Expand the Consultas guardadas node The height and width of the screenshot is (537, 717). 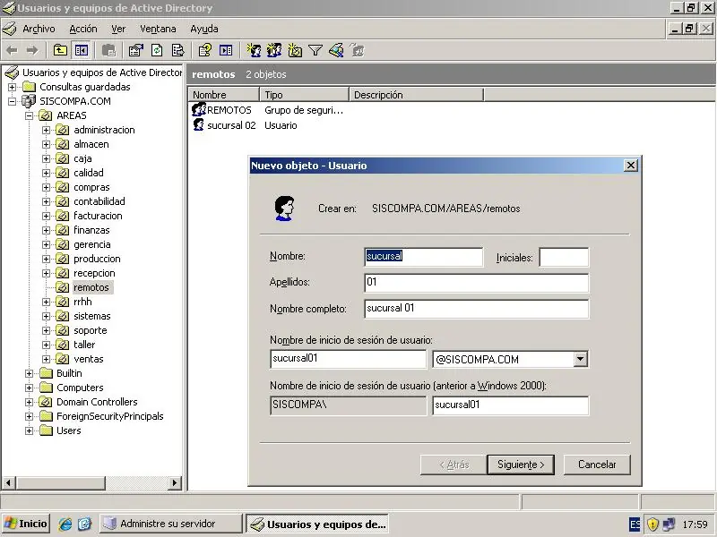12,87
